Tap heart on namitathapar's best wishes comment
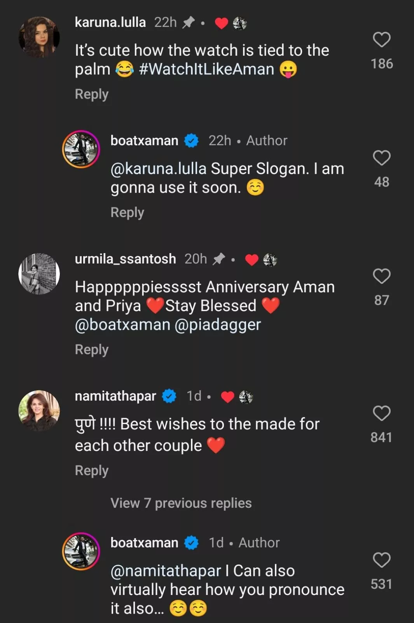 (x=381, y=414)
